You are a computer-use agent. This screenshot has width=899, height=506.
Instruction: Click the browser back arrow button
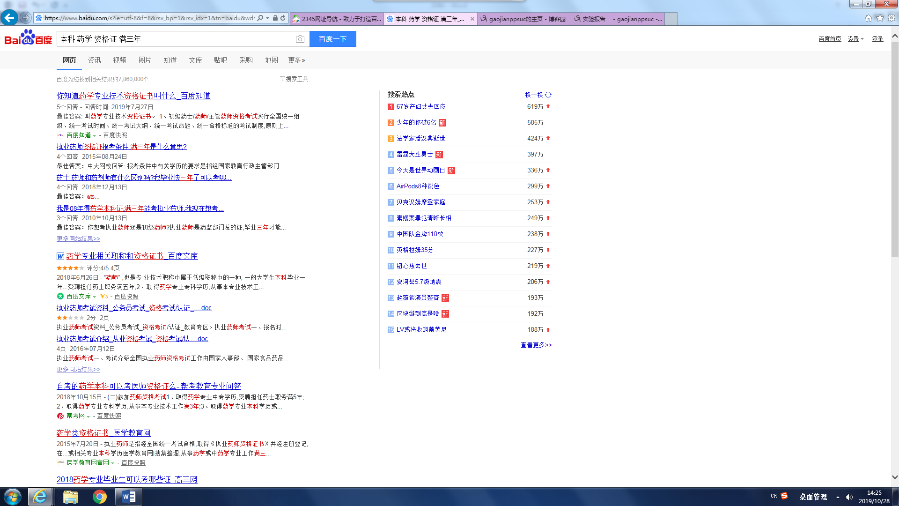[x=9, y=18]
